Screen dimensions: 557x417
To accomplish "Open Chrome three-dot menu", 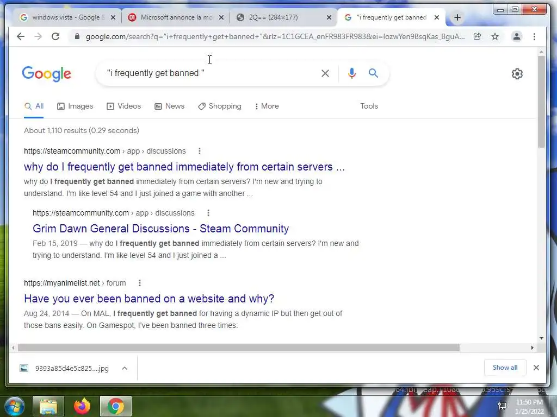I will coord(534,36).
